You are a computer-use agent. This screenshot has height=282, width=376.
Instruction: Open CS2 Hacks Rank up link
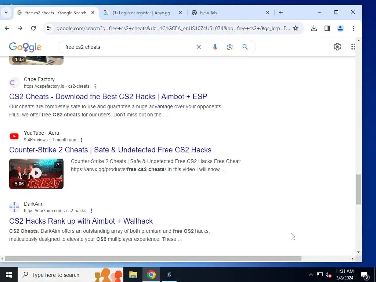(x=81, y=221)
